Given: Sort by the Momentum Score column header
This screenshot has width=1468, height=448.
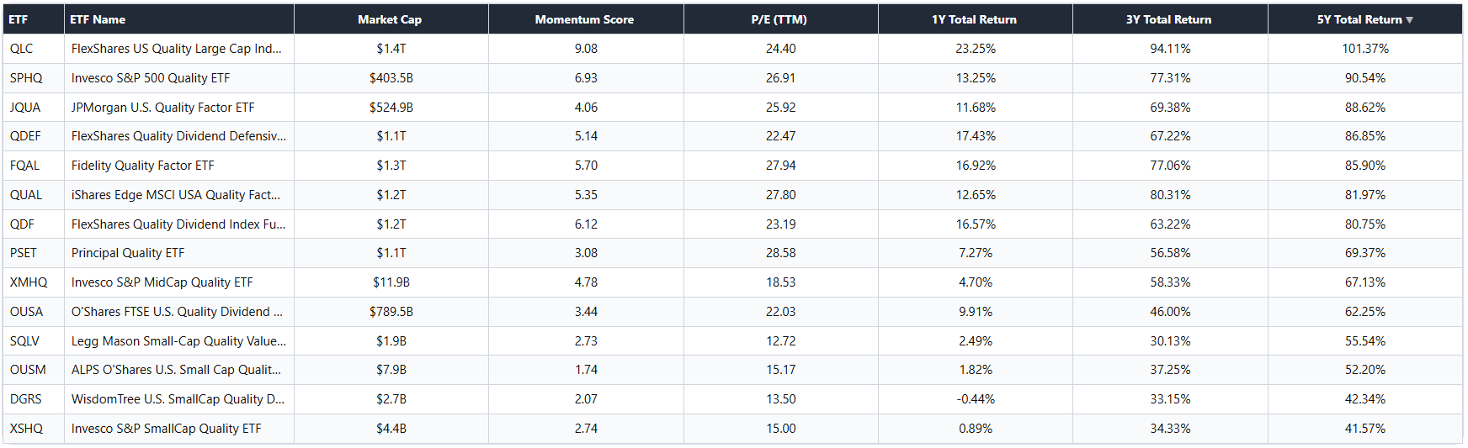Looking at the screenshot, I should [585, 19].
